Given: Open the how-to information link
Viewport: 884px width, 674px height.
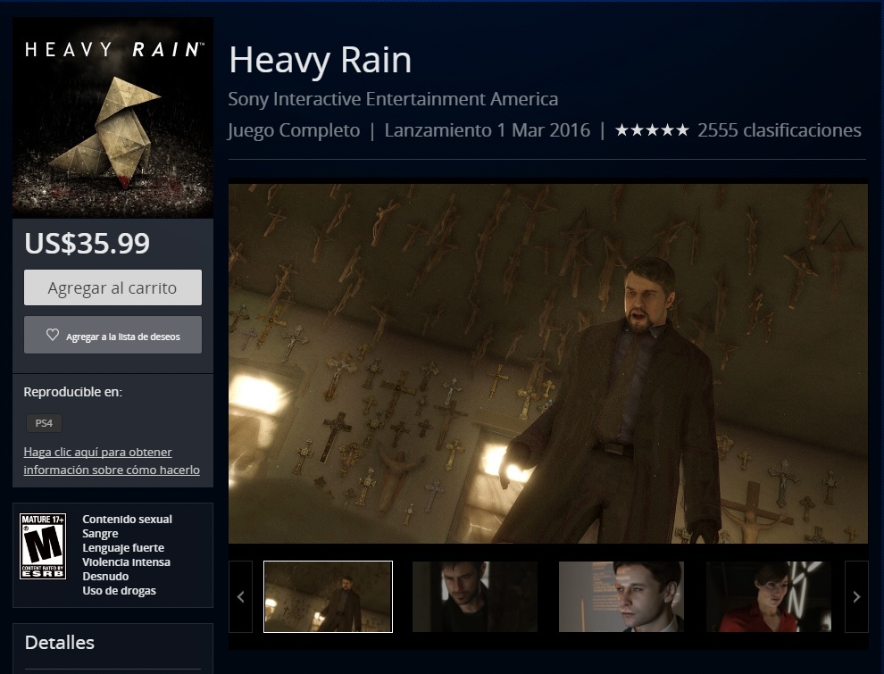Looking at the screenshot, I should pos(112,461).
